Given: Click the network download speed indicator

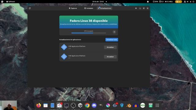Looking at the screenshot, I should (169, 2).
